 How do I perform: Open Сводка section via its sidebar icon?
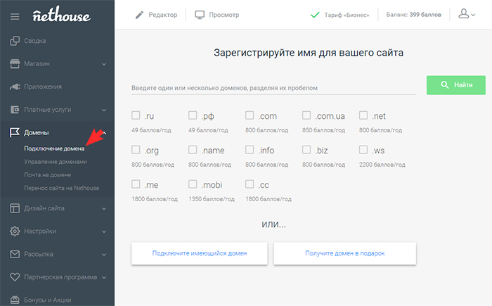tap(15, 41)
